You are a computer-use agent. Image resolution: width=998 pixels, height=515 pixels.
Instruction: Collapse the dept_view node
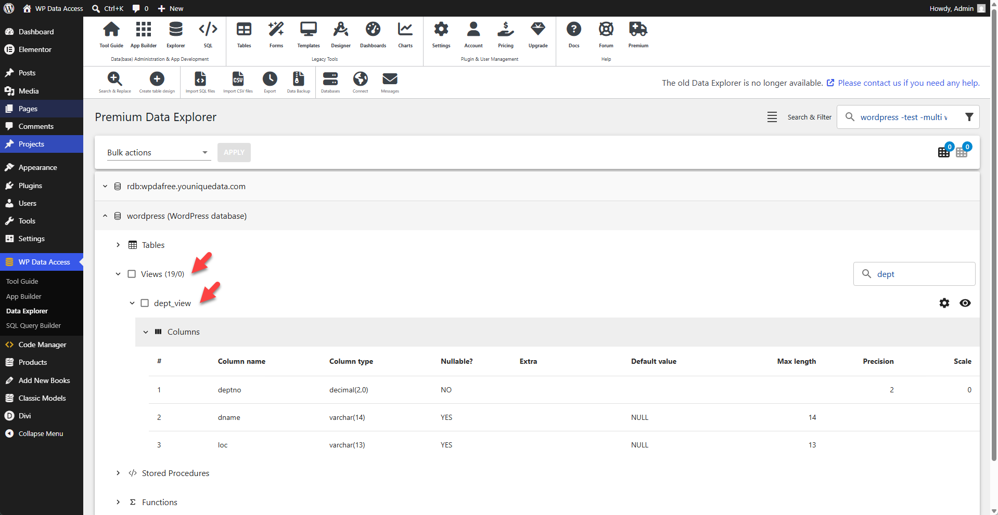pos(132,303)
